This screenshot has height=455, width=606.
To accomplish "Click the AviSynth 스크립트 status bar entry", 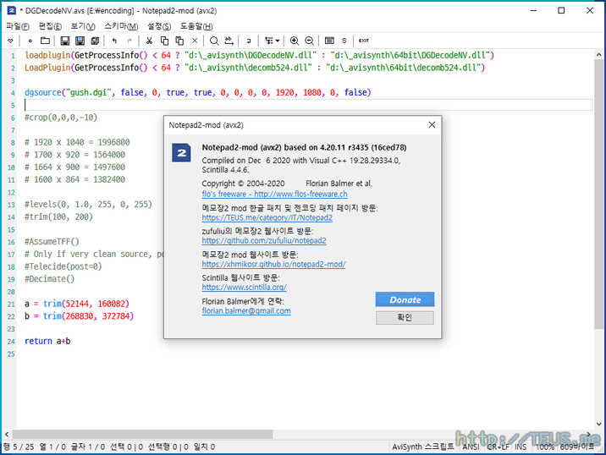I will 423,447.
